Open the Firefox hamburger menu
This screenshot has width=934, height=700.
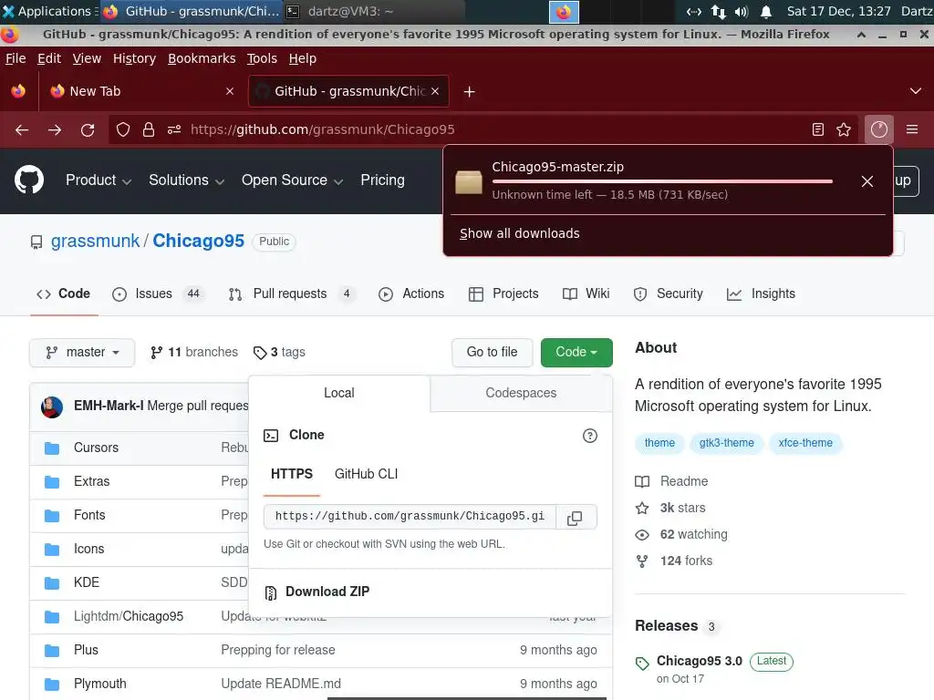click(x=912, y=129)
